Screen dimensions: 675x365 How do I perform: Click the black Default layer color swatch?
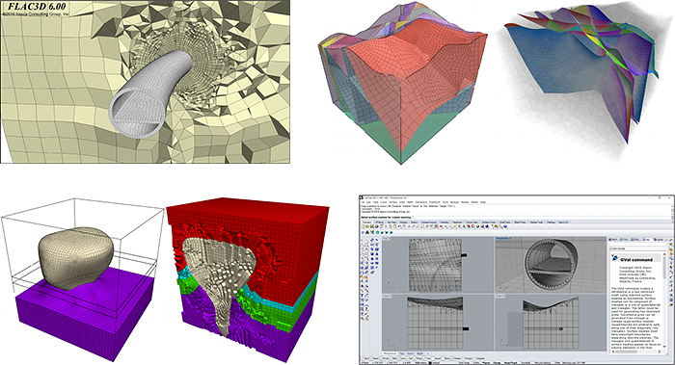pos(430,363)
